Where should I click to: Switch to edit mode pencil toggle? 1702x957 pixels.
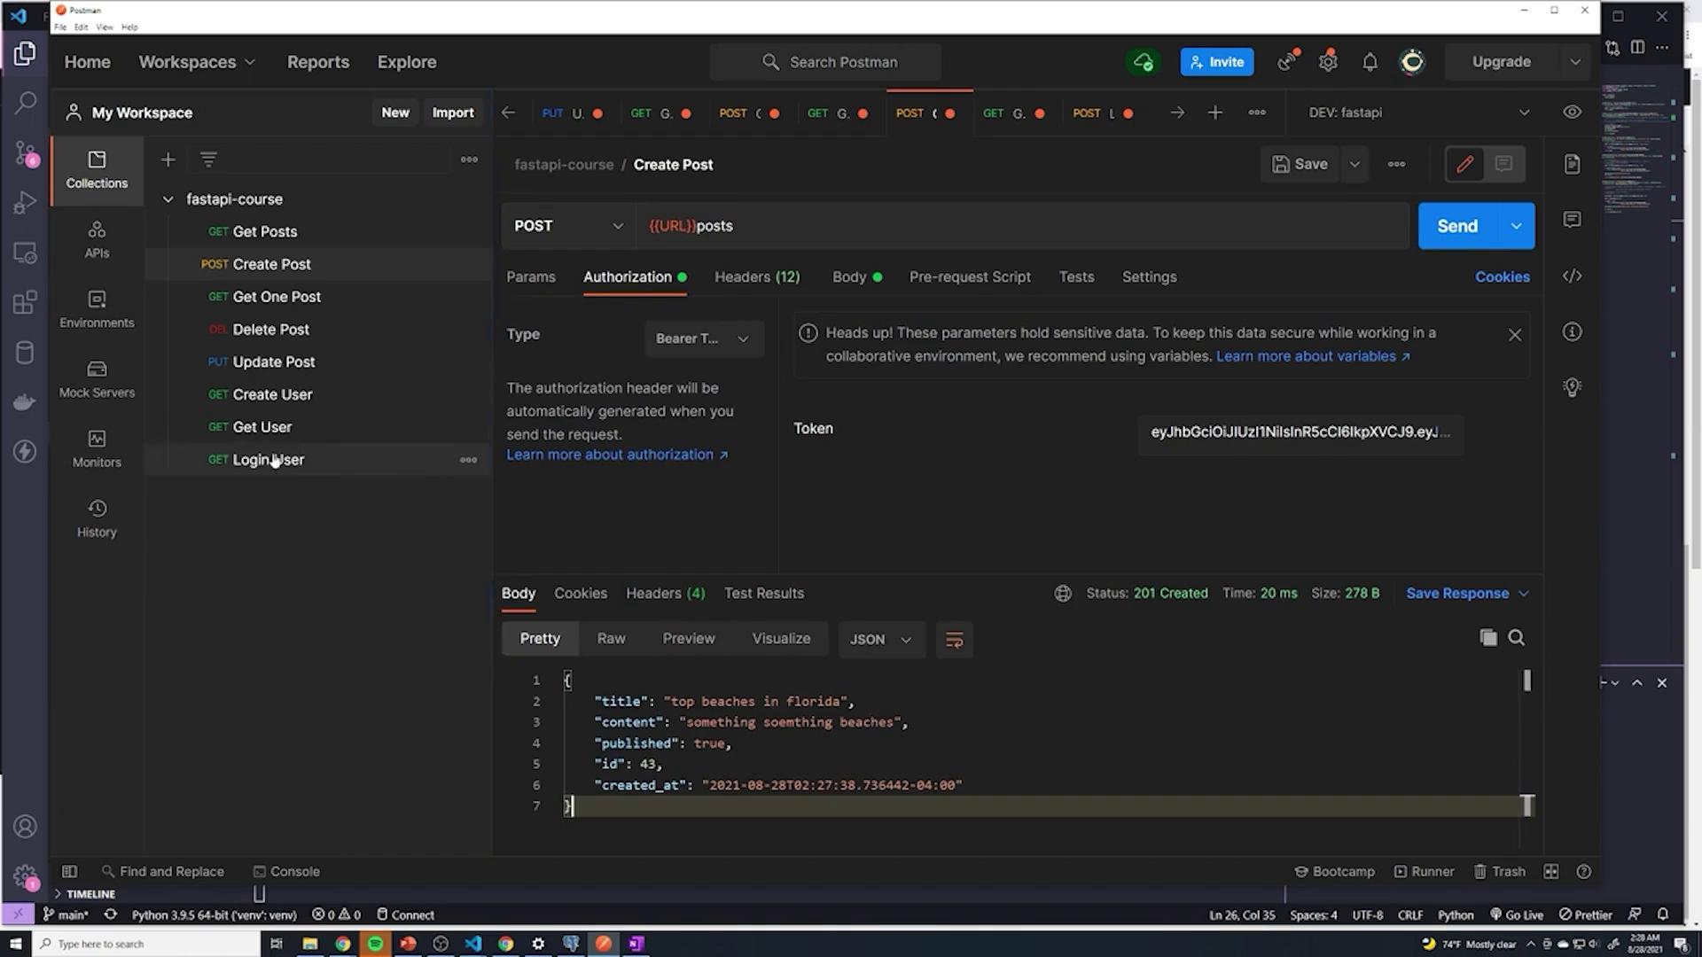click(x=1464, y=164)
